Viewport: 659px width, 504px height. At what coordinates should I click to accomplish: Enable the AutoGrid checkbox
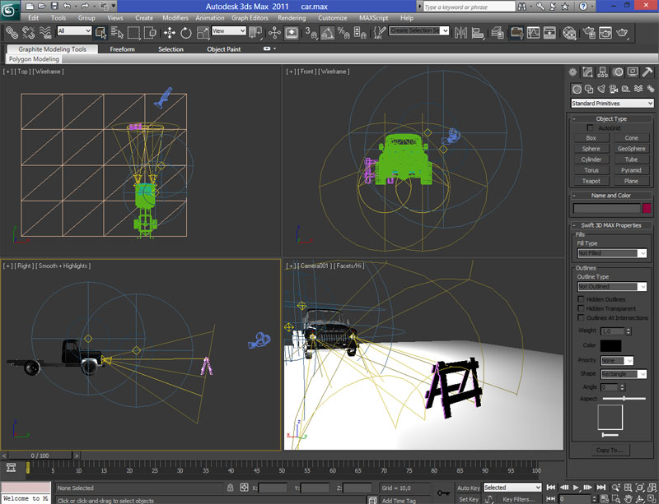click(x=590, y=128)
